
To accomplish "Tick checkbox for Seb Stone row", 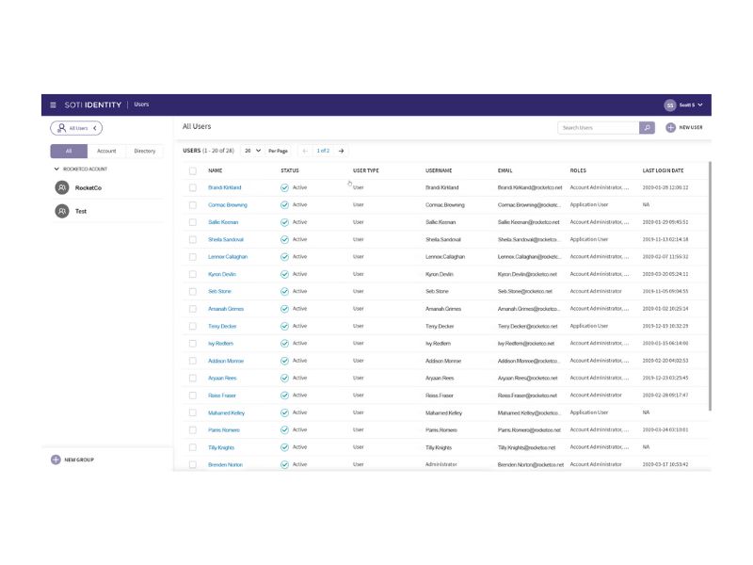I will 193,292.
